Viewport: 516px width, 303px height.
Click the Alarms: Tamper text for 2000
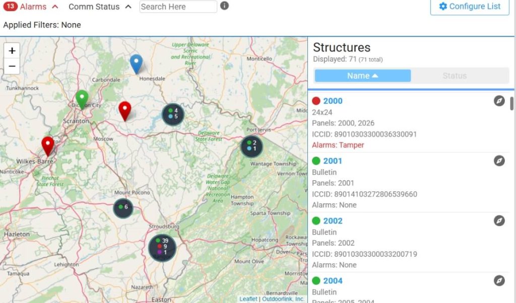[x=338, y=145]
